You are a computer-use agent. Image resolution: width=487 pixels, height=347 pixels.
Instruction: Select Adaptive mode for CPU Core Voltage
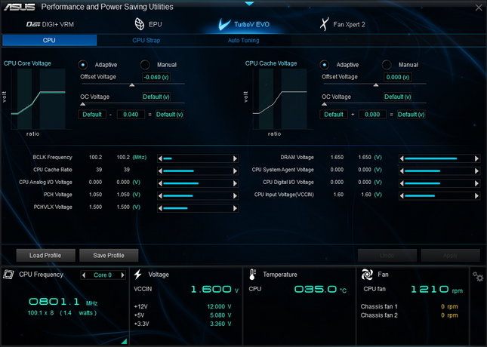pyautogui.click(x=82, y=65)
